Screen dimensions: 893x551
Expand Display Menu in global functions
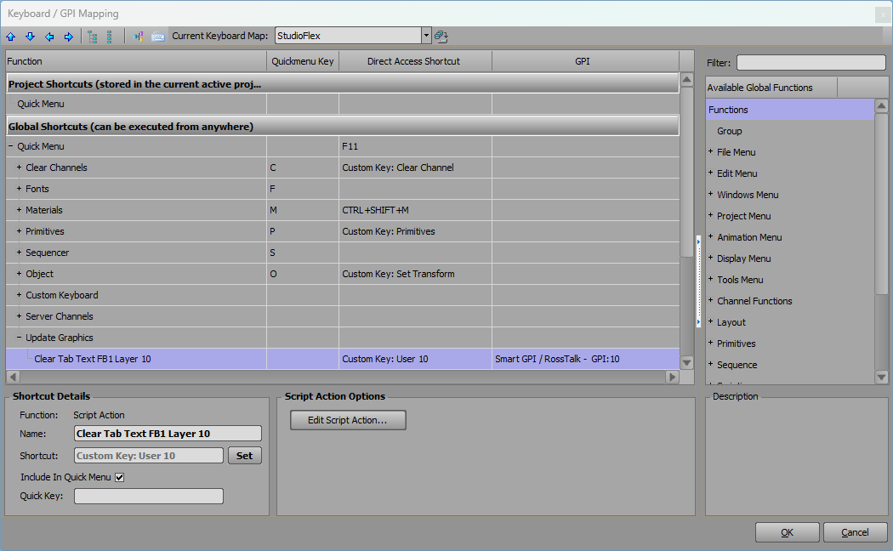pos(710,258)
